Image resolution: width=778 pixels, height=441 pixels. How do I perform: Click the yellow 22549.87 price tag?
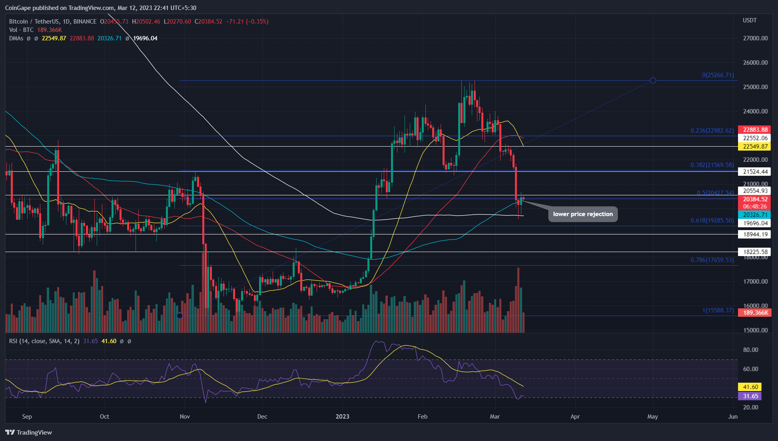click(755, 147)
